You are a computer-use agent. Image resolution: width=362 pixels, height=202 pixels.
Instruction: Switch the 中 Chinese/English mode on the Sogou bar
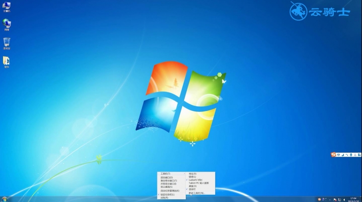click(x=338, y=155)
